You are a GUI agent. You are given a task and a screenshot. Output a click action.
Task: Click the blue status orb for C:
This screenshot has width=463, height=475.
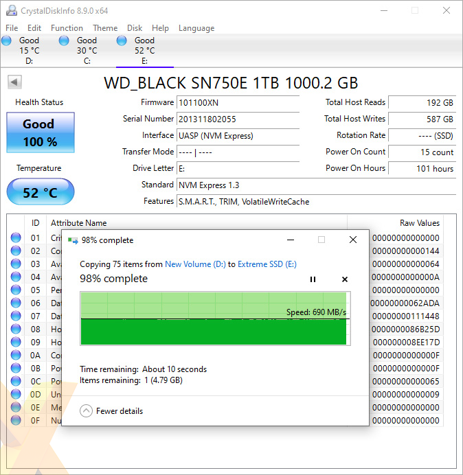(x=64, y=40)
